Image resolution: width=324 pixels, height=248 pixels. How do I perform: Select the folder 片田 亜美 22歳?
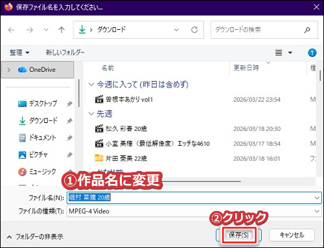point(126,159)
